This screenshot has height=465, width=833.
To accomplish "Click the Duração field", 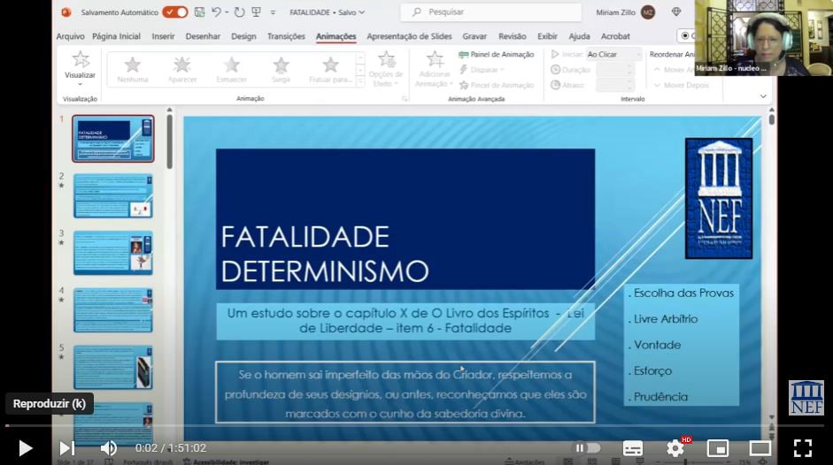I will (614, 70).
